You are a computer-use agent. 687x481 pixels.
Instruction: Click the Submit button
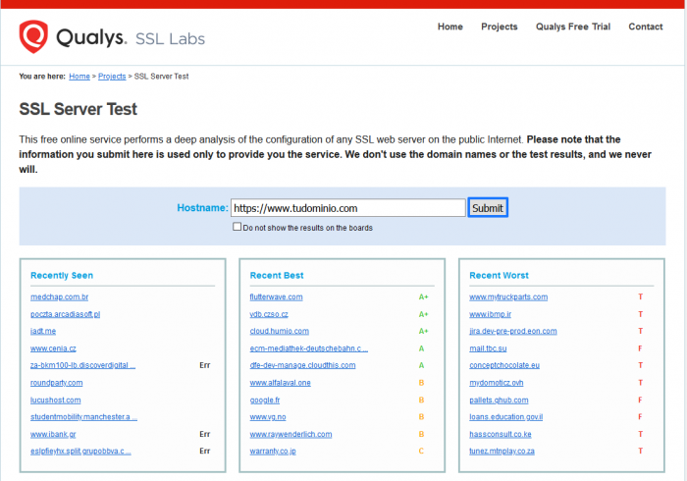[488, 208]
